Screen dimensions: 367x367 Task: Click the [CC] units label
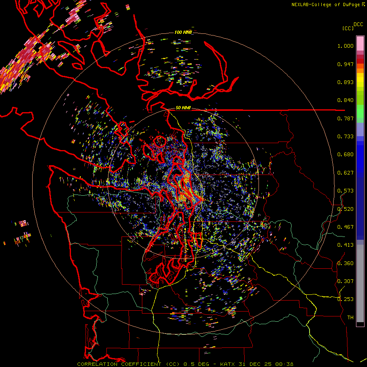click(348, 28)
